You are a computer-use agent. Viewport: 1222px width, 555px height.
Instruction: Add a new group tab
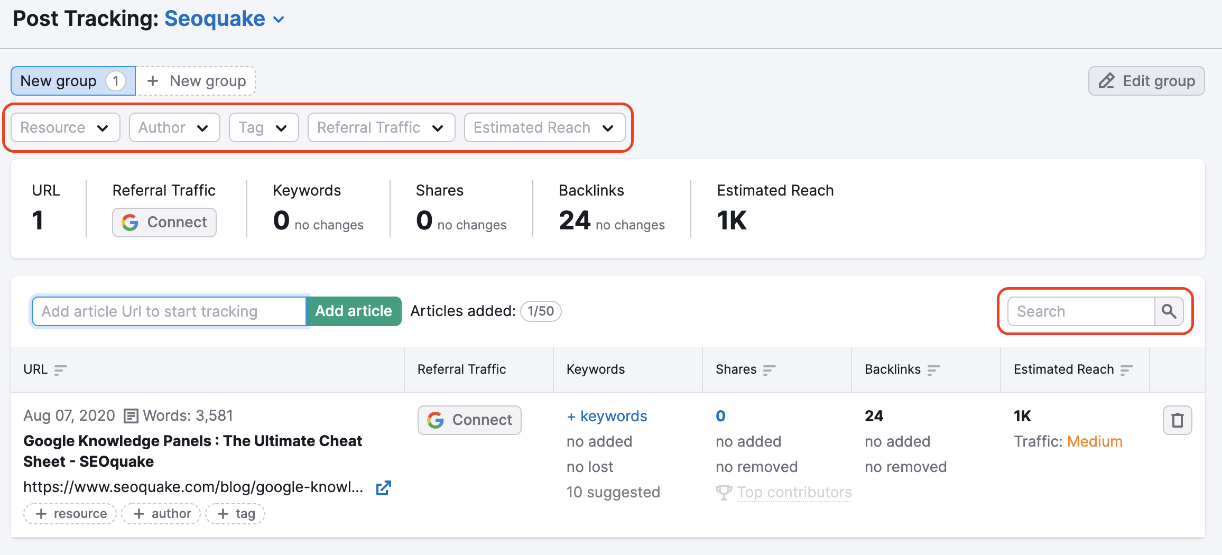196,81
